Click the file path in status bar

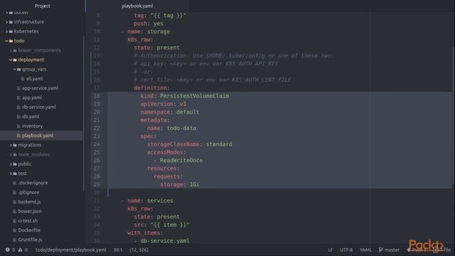pyautogui.click(x=71, y=250)
